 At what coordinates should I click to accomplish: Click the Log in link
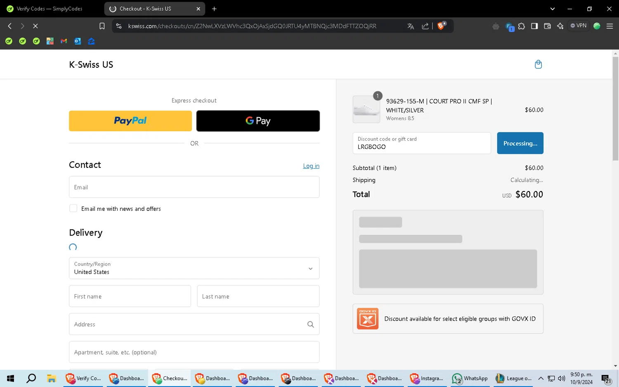coord(311,166)
